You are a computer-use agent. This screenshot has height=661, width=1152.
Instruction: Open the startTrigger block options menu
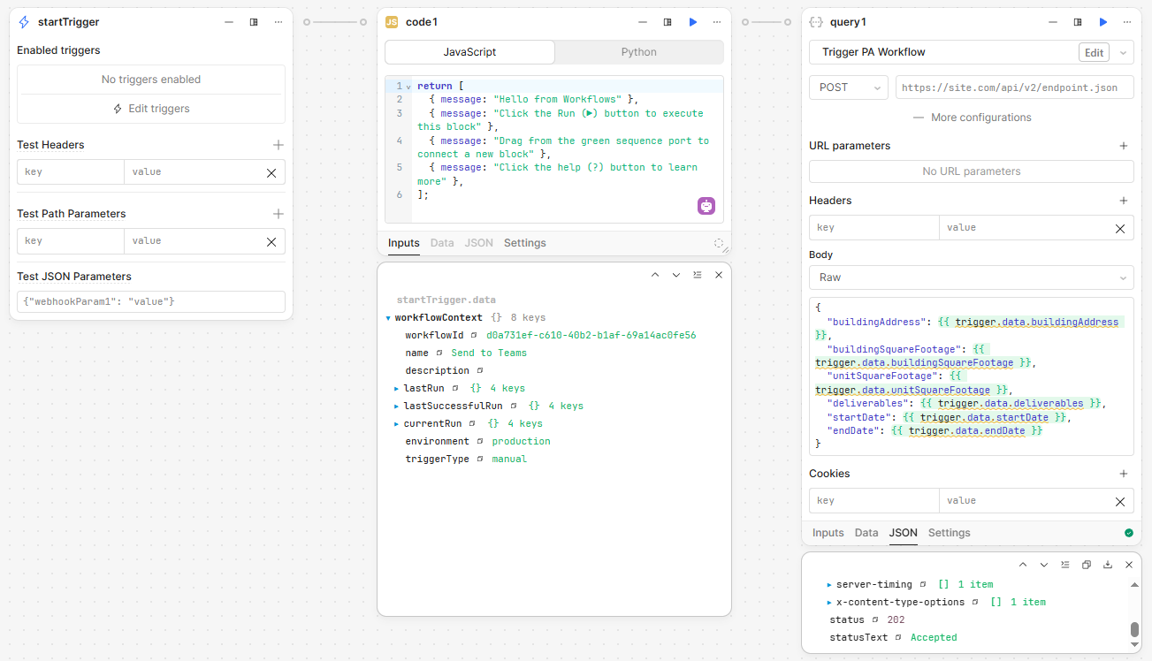click(x=278, y=22)
